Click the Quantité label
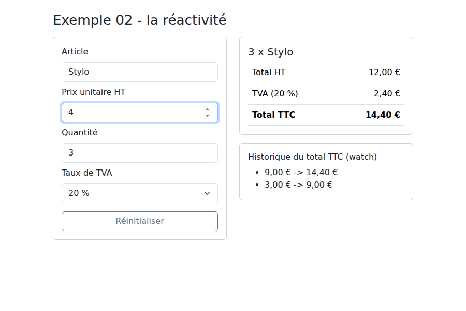This screenshot has height=311, width=466. click(x=80, y=133)
